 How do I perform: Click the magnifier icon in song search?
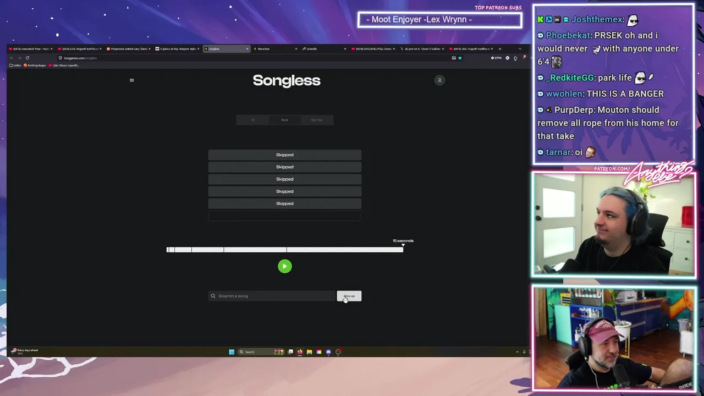tap(213, 296)
